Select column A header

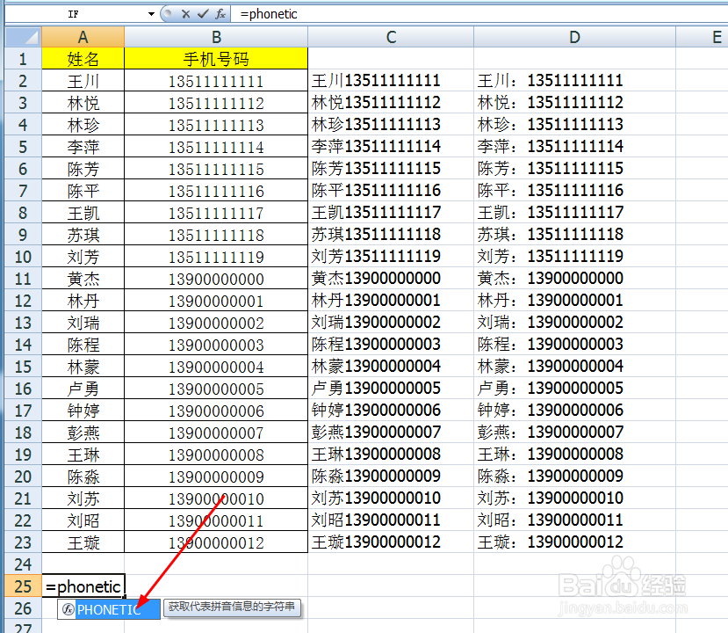click(x=83, y=37)
